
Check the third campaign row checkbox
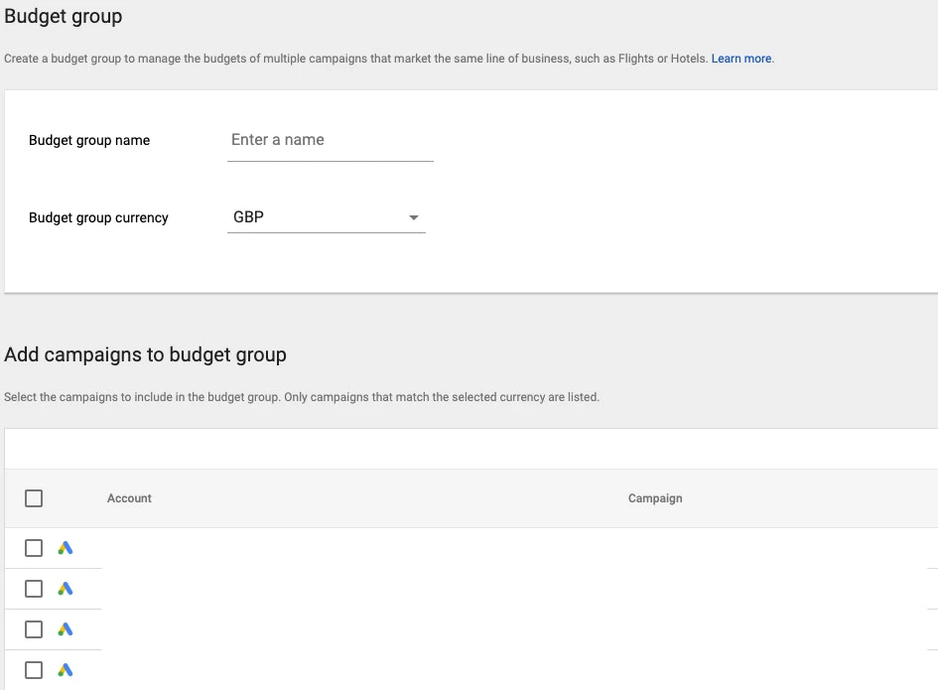(34, 629)
